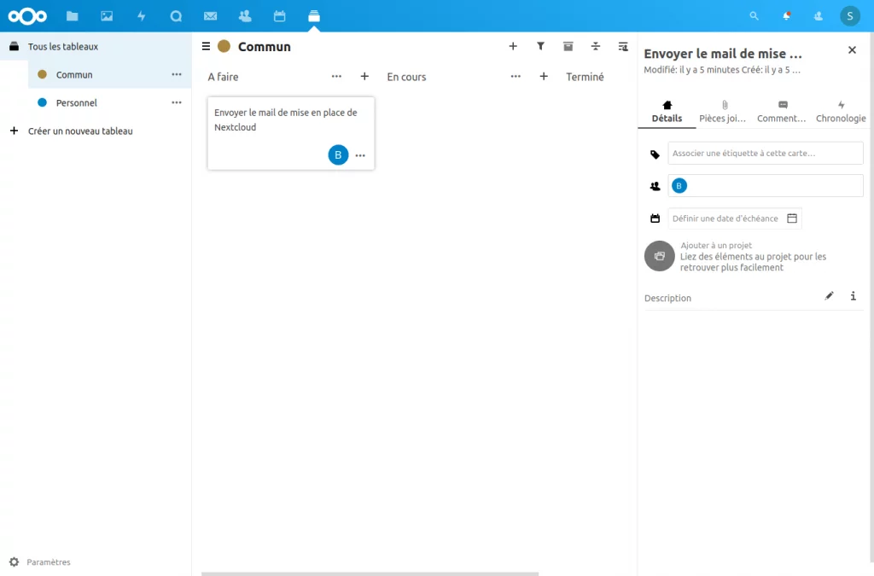Close the card details sidebar
Viewport: 874px width, 576px height.
[x=853, y=50]
